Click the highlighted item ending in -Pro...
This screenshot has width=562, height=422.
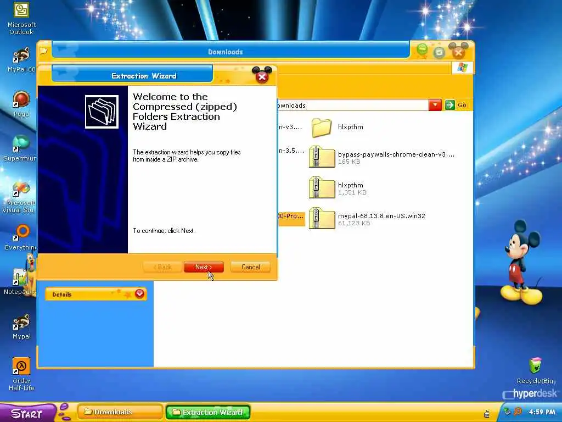coord(291,219)
